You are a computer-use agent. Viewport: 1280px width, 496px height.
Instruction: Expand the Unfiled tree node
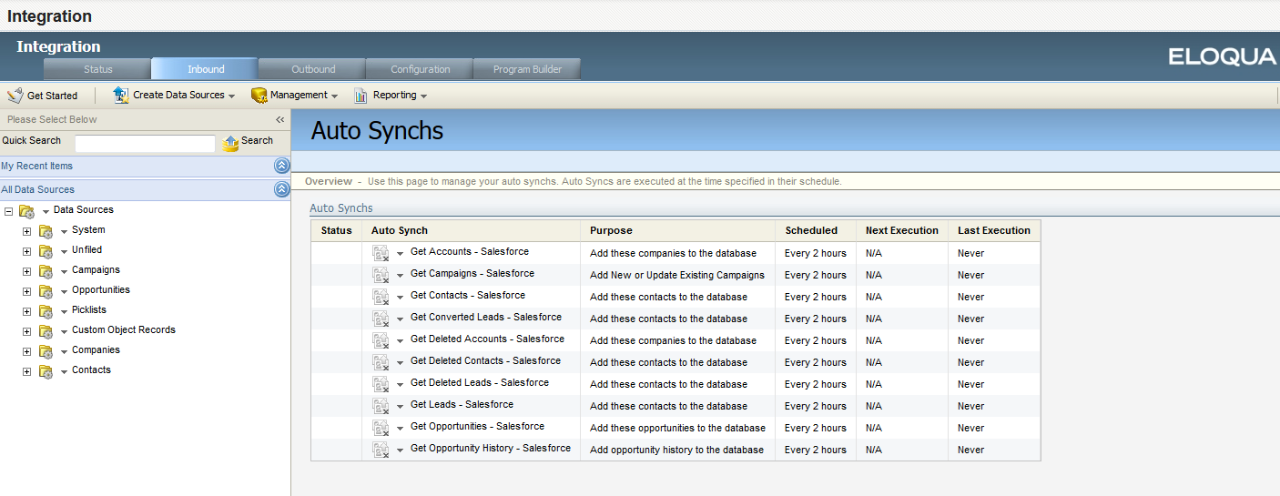click(x=26, y=251)
